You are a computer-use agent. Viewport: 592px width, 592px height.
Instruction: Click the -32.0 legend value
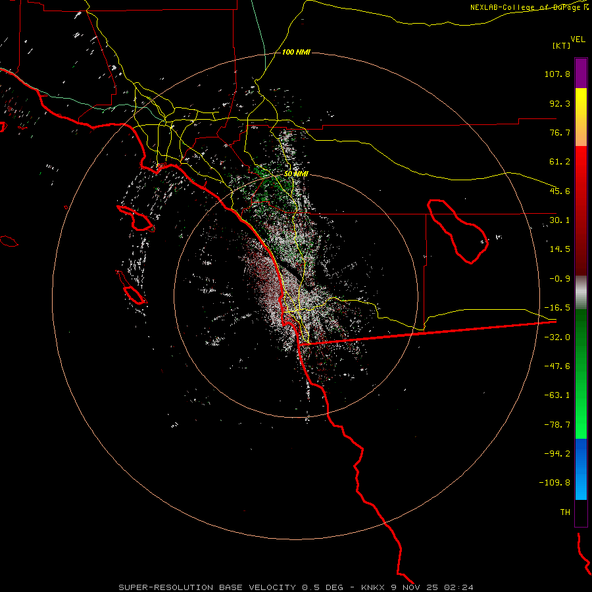coord(557,337)
